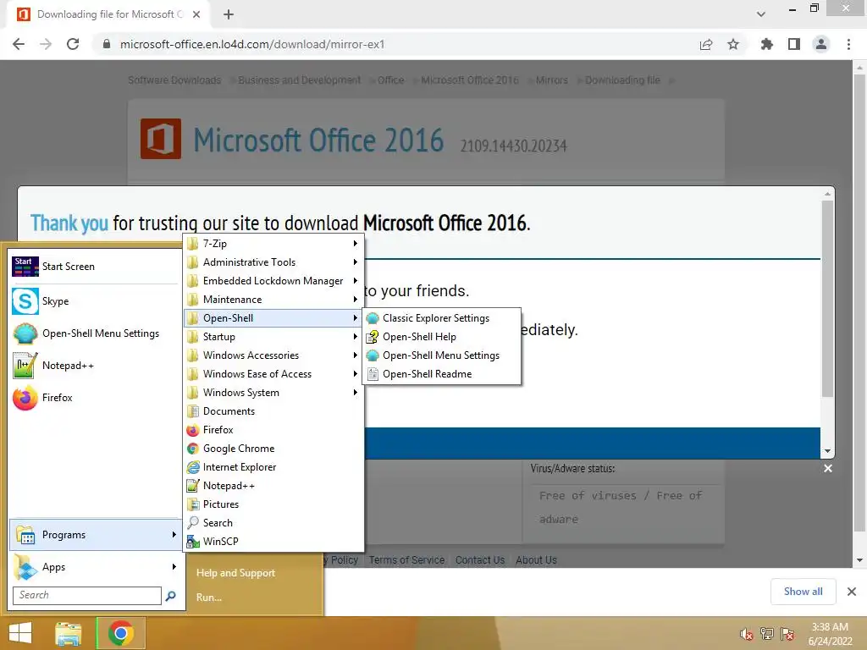Open Chrome three-dot menu

pyautogui.click(x=848, y=44)
